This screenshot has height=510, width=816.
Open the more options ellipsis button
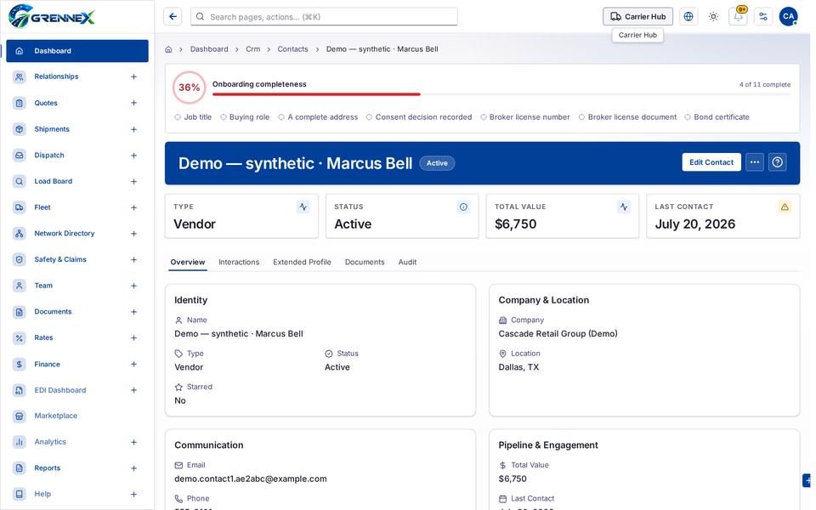pos(755,162)
